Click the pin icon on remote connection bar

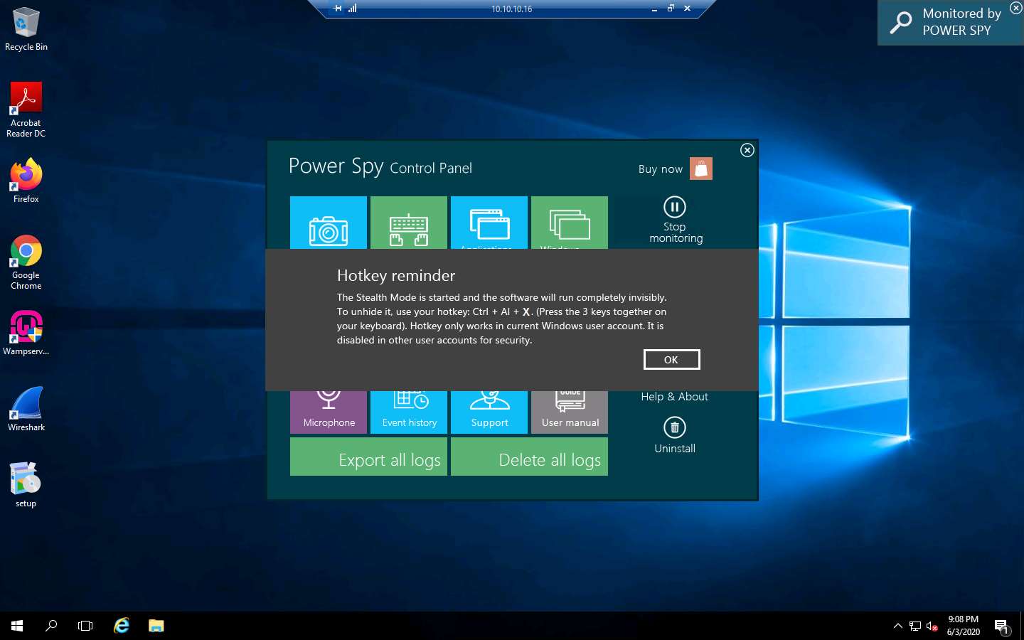coord(338,9)
